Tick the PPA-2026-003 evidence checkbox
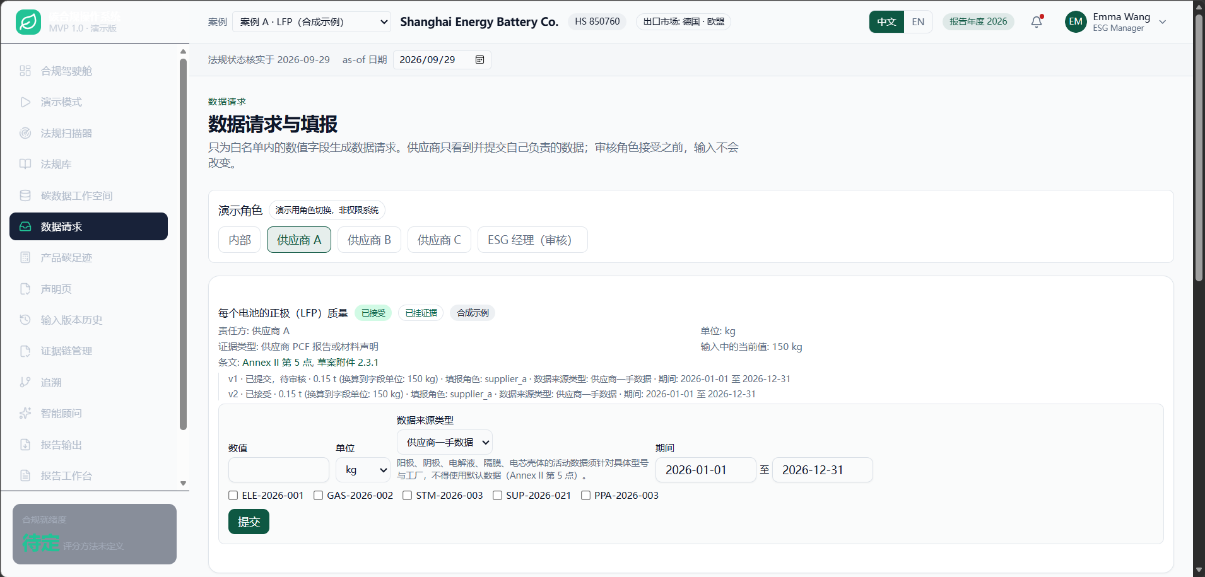1205x577 pixels. pyautogui.click(x=585, y=496)
